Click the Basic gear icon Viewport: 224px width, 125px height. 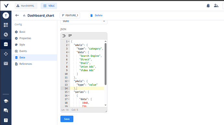pyautogui.click(x=16, y=32)
